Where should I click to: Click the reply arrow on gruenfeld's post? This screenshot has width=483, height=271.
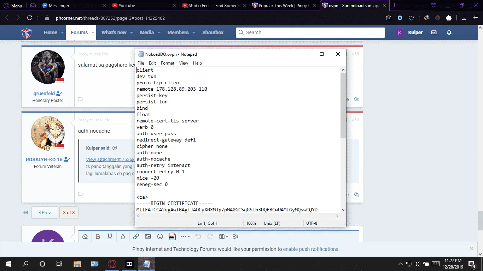(356, 100)
